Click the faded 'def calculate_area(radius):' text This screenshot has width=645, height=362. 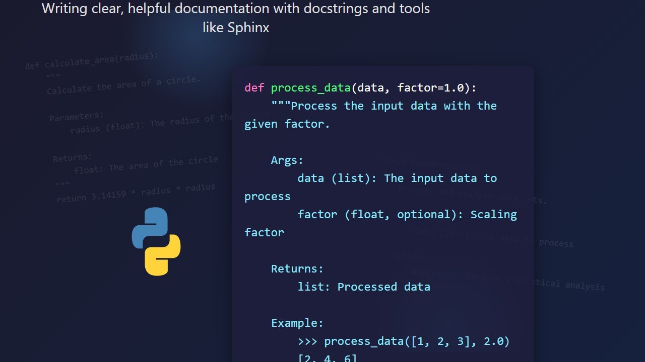pyautogui.click(x=92, y=61)
